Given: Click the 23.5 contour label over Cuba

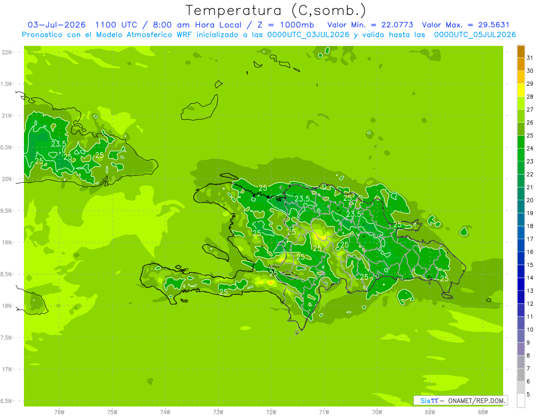Looking at the screenshot, I should [x=59, y=144].
